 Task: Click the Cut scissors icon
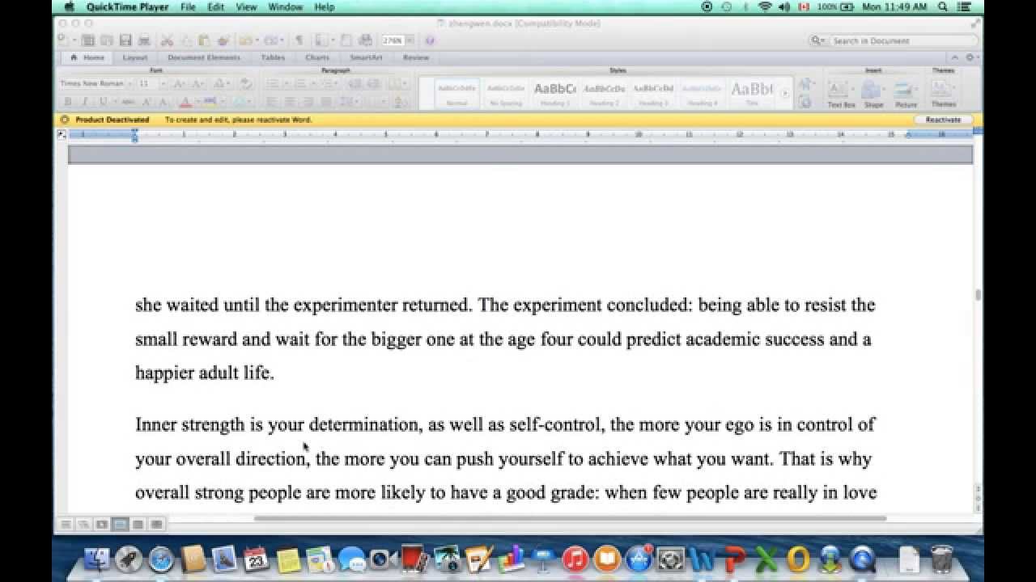click(167, 40)
